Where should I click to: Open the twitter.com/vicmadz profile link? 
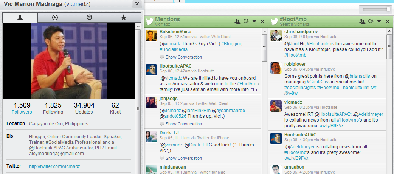point(54,166)
